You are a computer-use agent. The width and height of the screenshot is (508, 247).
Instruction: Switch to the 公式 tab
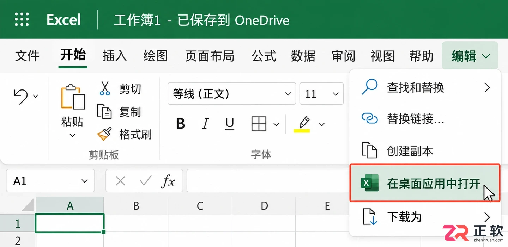[264, 56]
